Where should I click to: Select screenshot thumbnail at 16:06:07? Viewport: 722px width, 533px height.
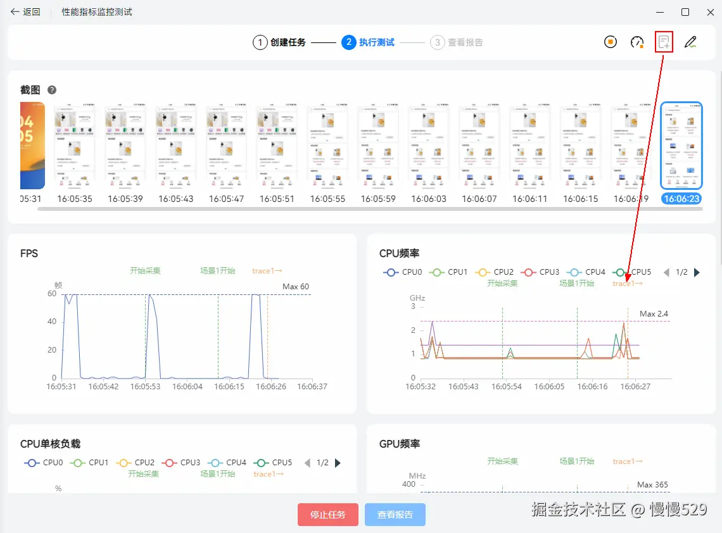[479, 146]
